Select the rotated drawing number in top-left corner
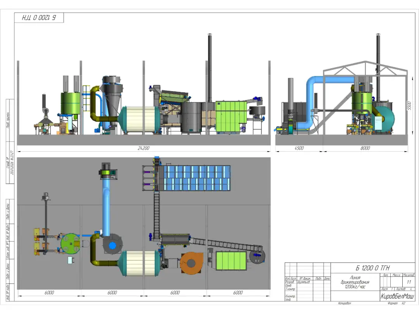Viewport: 419px width, 314px height. (x=39, y=18)
